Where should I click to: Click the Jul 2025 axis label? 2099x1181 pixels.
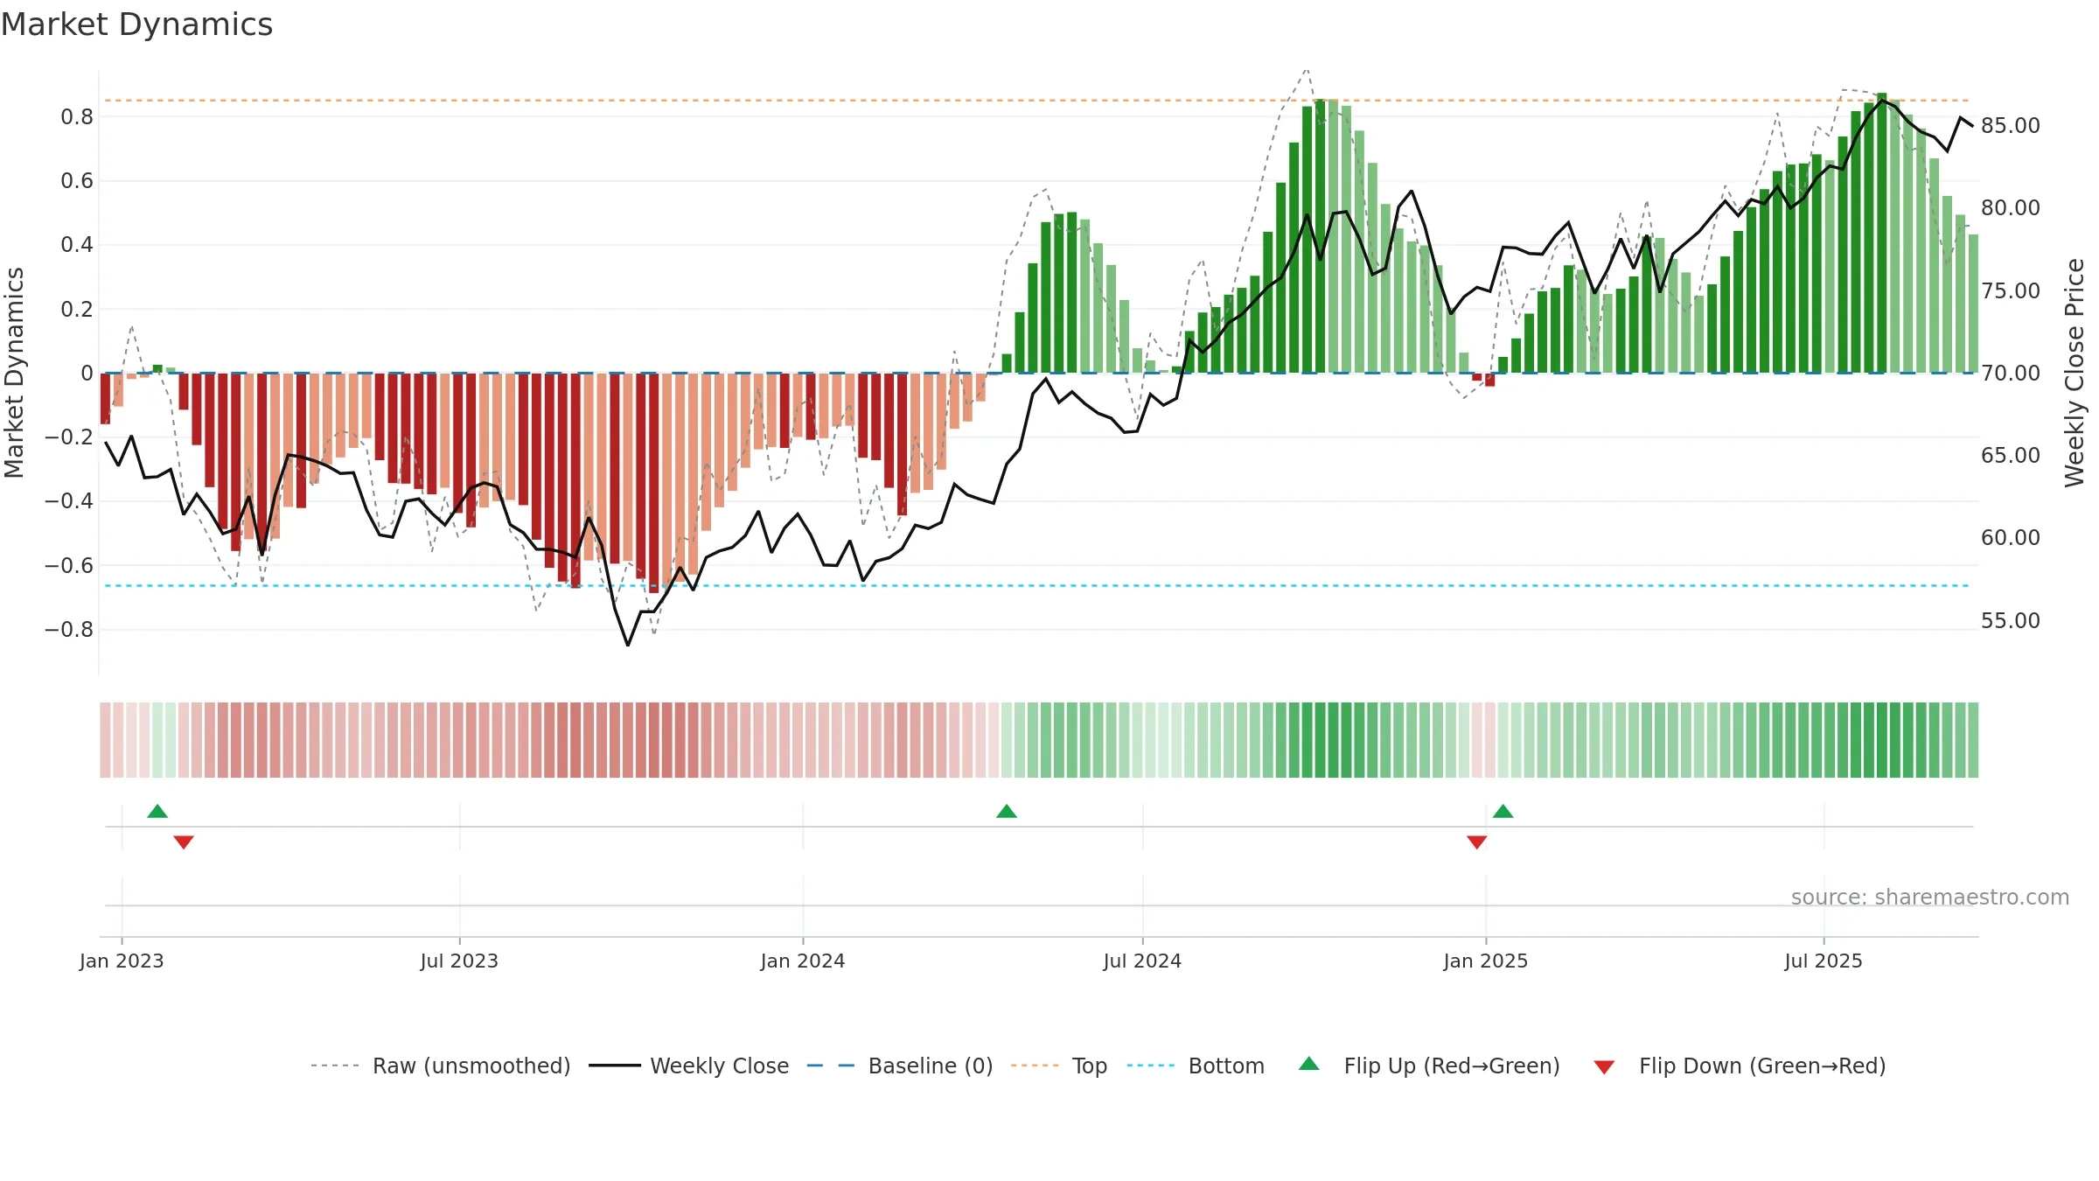(1824, 961)
